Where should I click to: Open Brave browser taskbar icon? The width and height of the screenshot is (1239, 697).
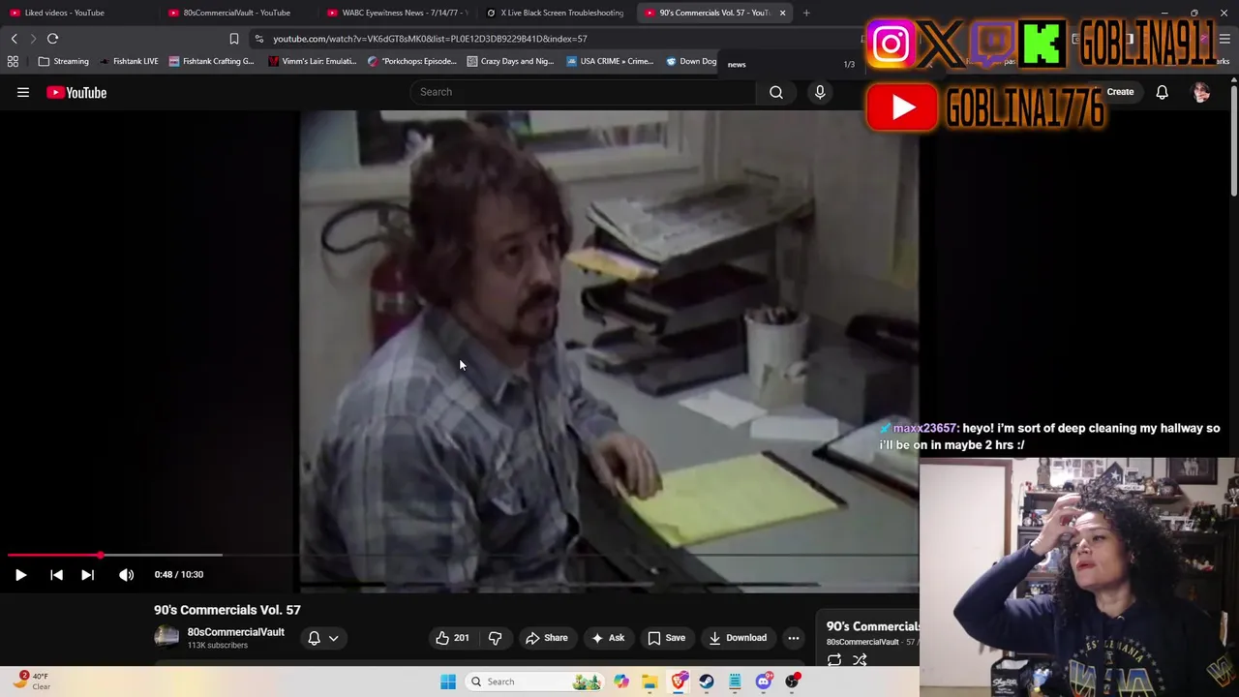[679, 682]
